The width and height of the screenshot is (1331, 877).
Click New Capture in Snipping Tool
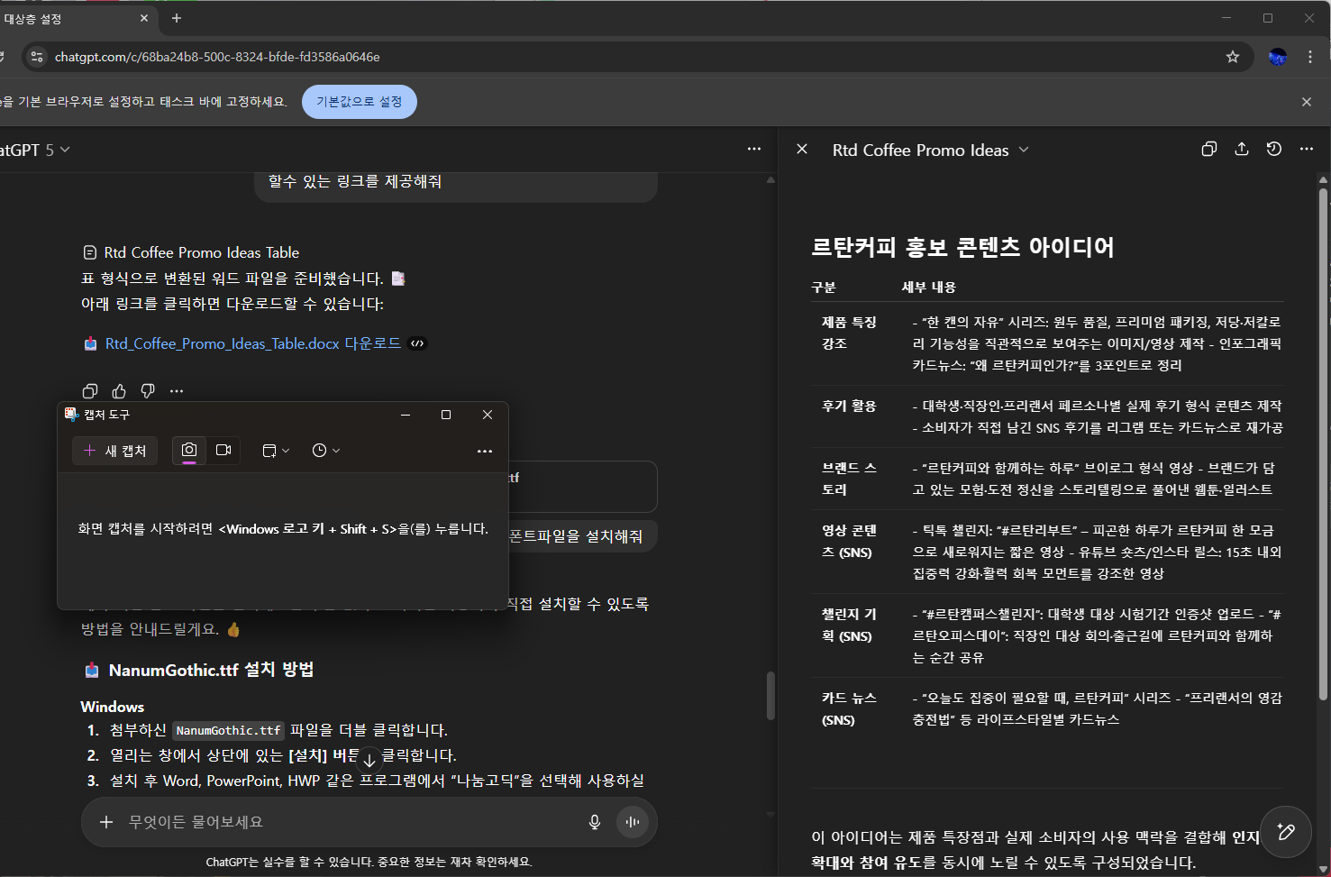click(x=115, y=451)
